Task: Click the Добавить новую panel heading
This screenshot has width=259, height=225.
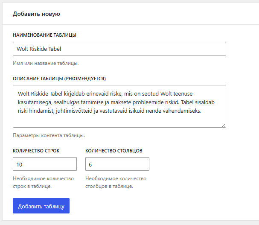Action: [x=37, y=14]
